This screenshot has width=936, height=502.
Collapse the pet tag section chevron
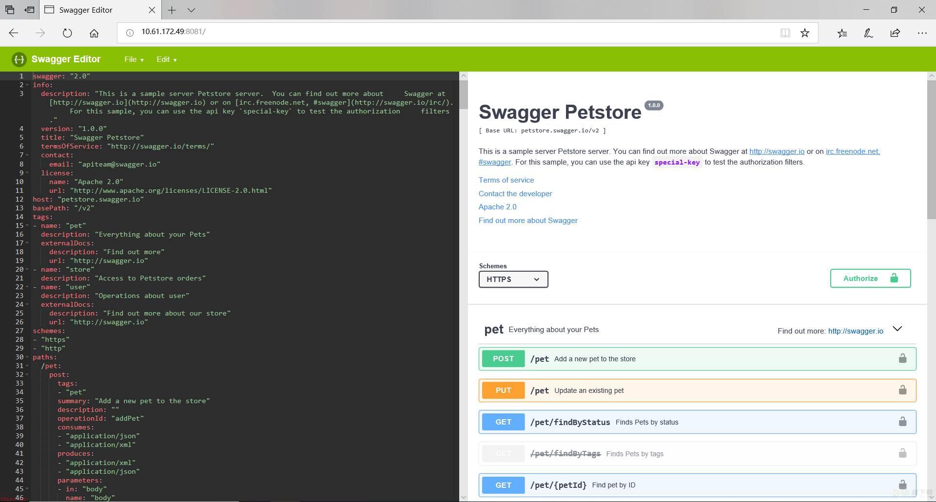point(897,329)
